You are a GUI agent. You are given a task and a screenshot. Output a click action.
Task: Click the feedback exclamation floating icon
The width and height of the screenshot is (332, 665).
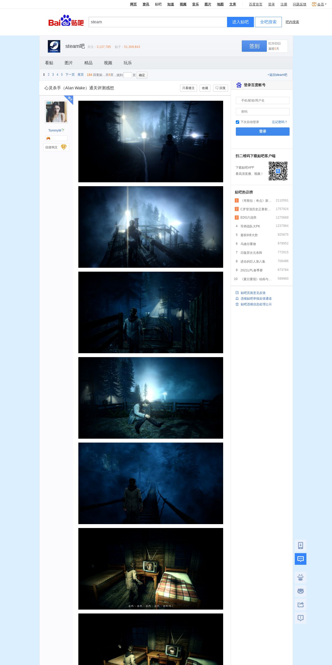[x=300, y=618]
